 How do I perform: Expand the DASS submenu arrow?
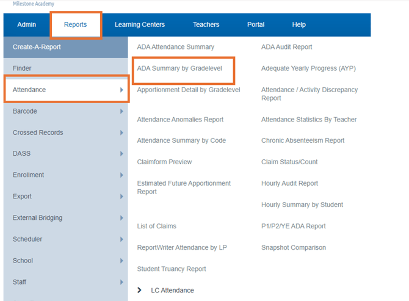[121, 154]
